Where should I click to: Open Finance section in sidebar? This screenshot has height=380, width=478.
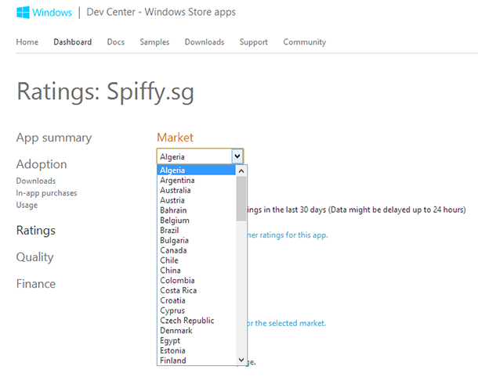(36, 284)
